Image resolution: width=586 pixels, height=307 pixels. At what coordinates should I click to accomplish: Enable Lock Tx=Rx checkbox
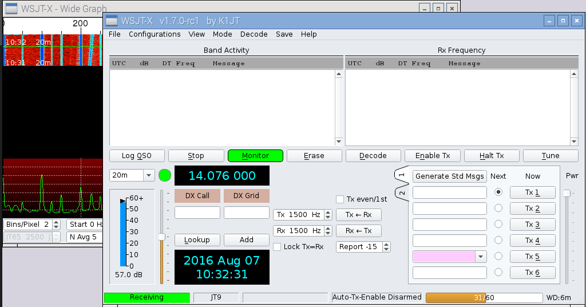tap(277, 247)
